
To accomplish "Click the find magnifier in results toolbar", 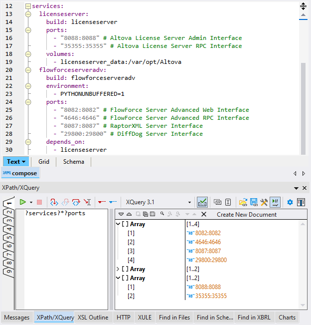I will pos(162,214).
